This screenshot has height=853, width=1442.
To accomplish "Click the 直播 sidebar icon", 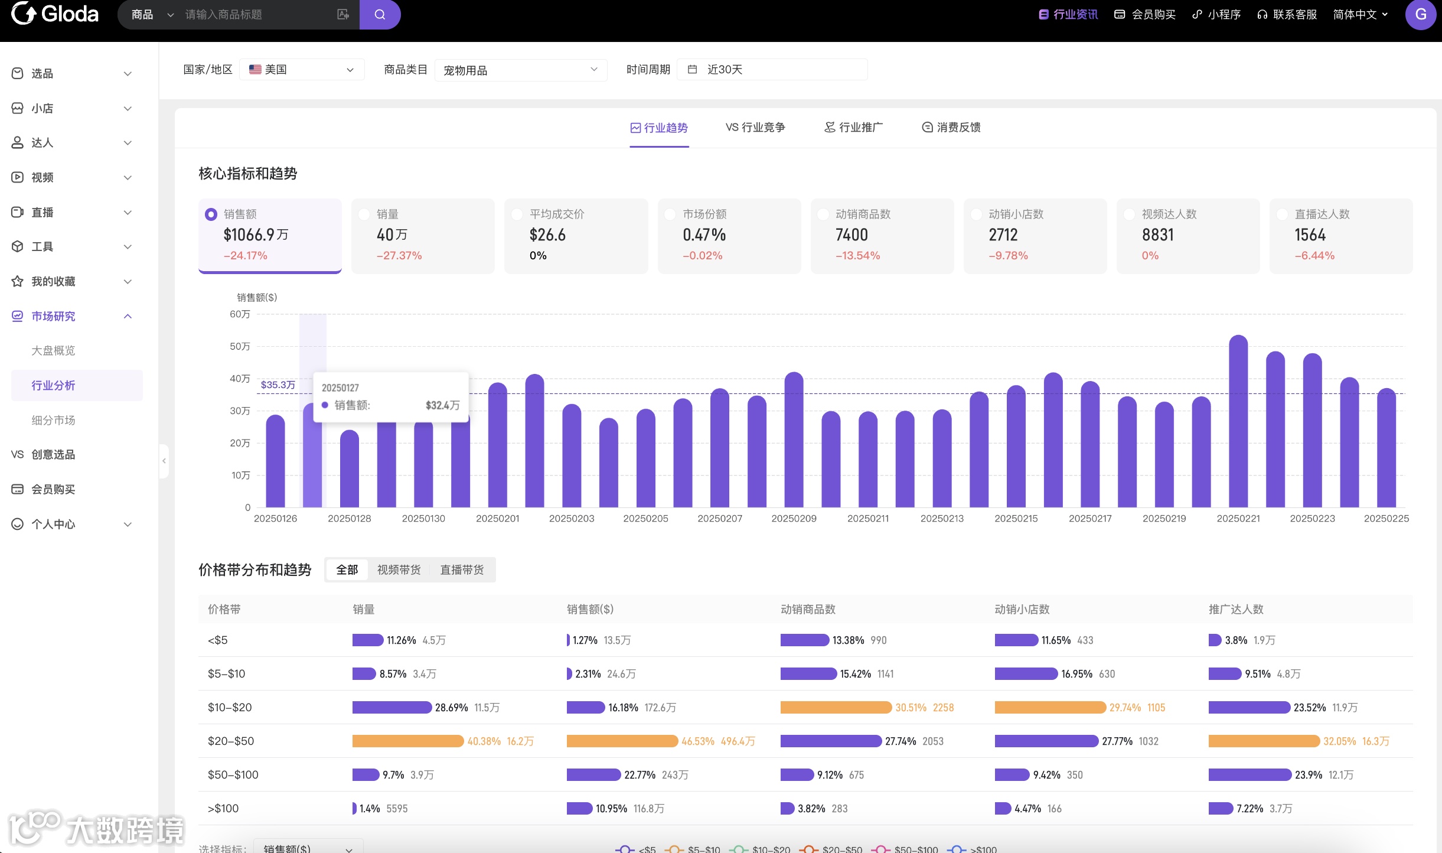I will coord(18,212).
